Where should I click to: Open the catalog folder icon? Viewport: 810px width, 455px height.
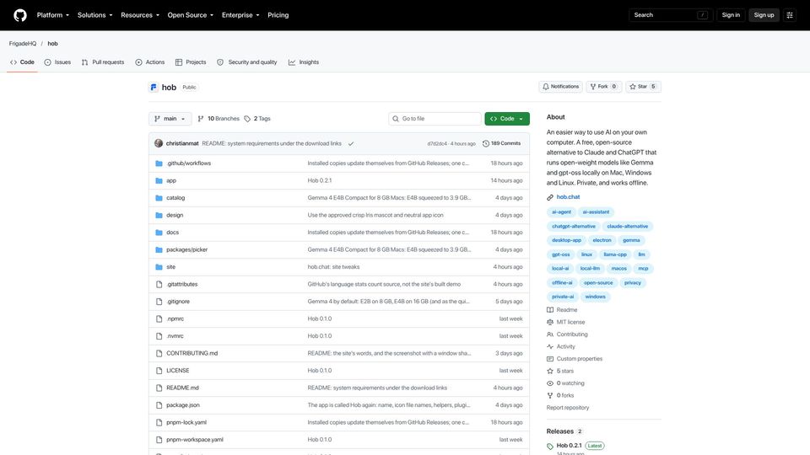click(x=159, y=198)
